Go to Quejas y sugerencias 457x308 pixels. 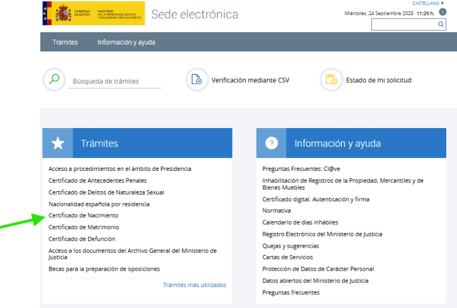point(290,246)
